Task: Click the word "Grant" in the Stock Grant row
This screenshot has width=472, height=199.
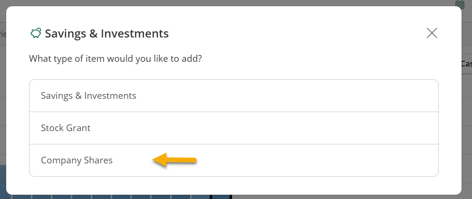Action: [78, 128]
